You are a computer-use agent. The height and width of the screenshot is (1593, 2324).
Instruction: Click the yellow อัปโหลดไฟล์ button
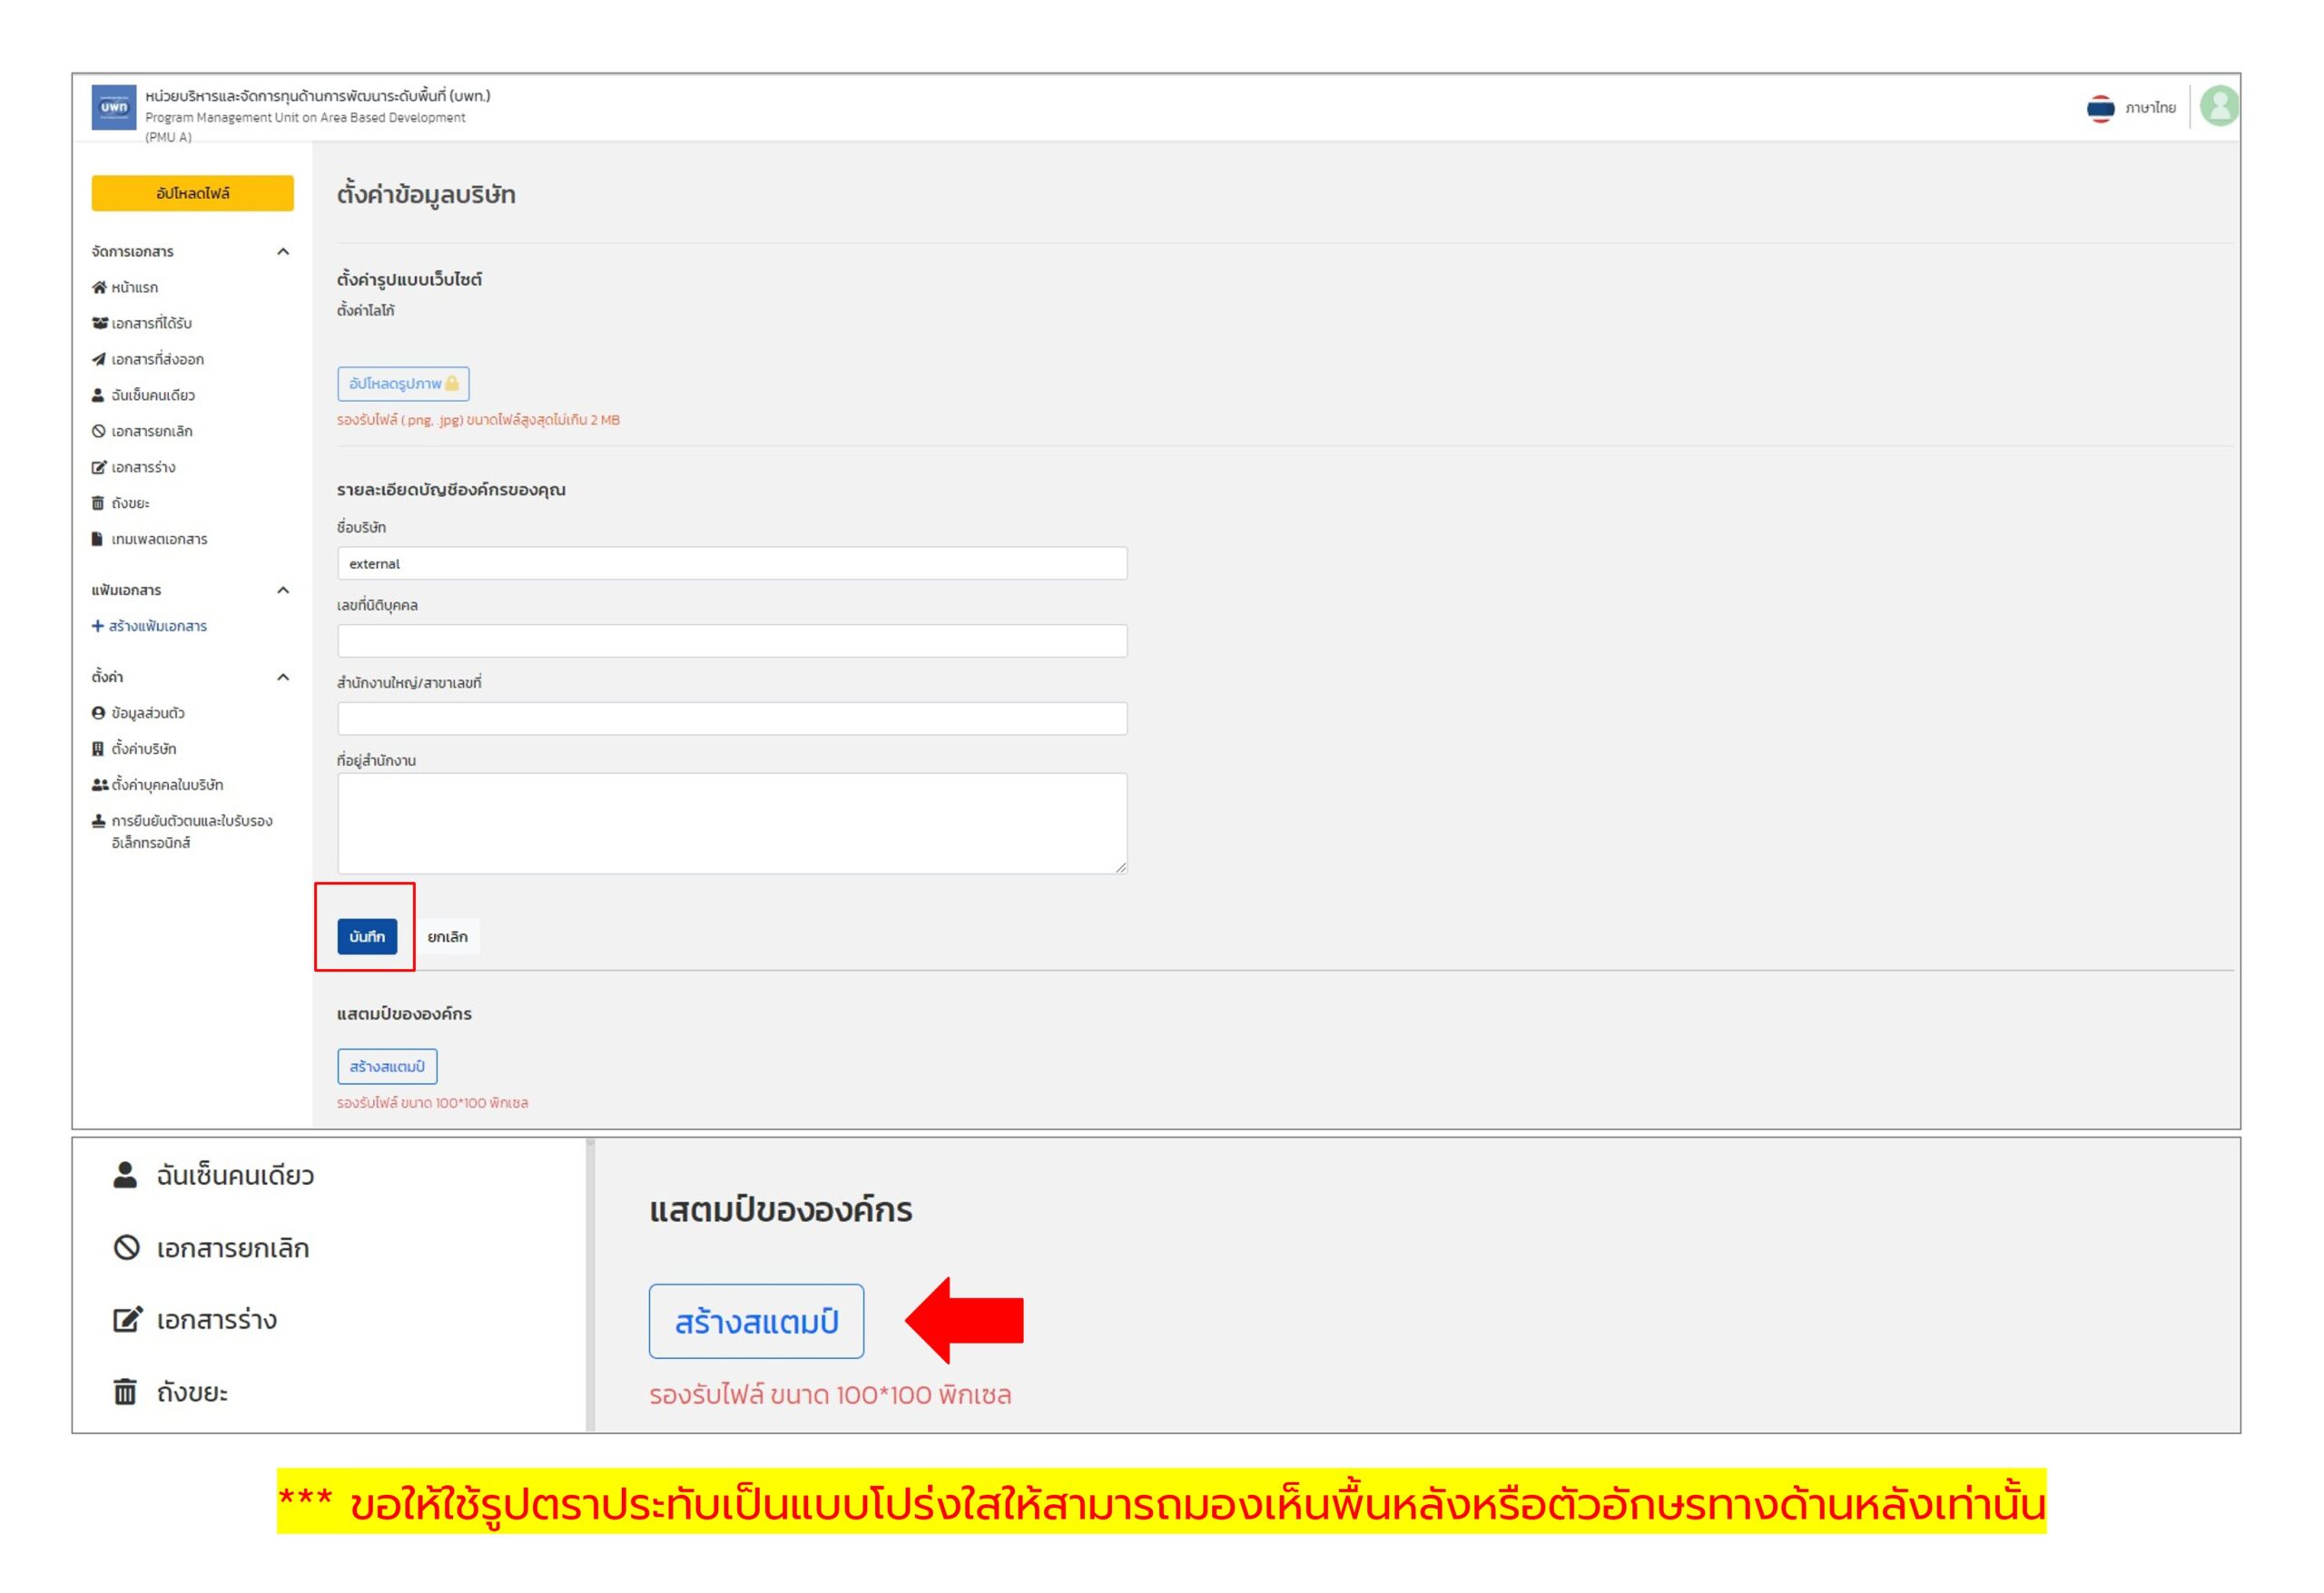(193, 194)
